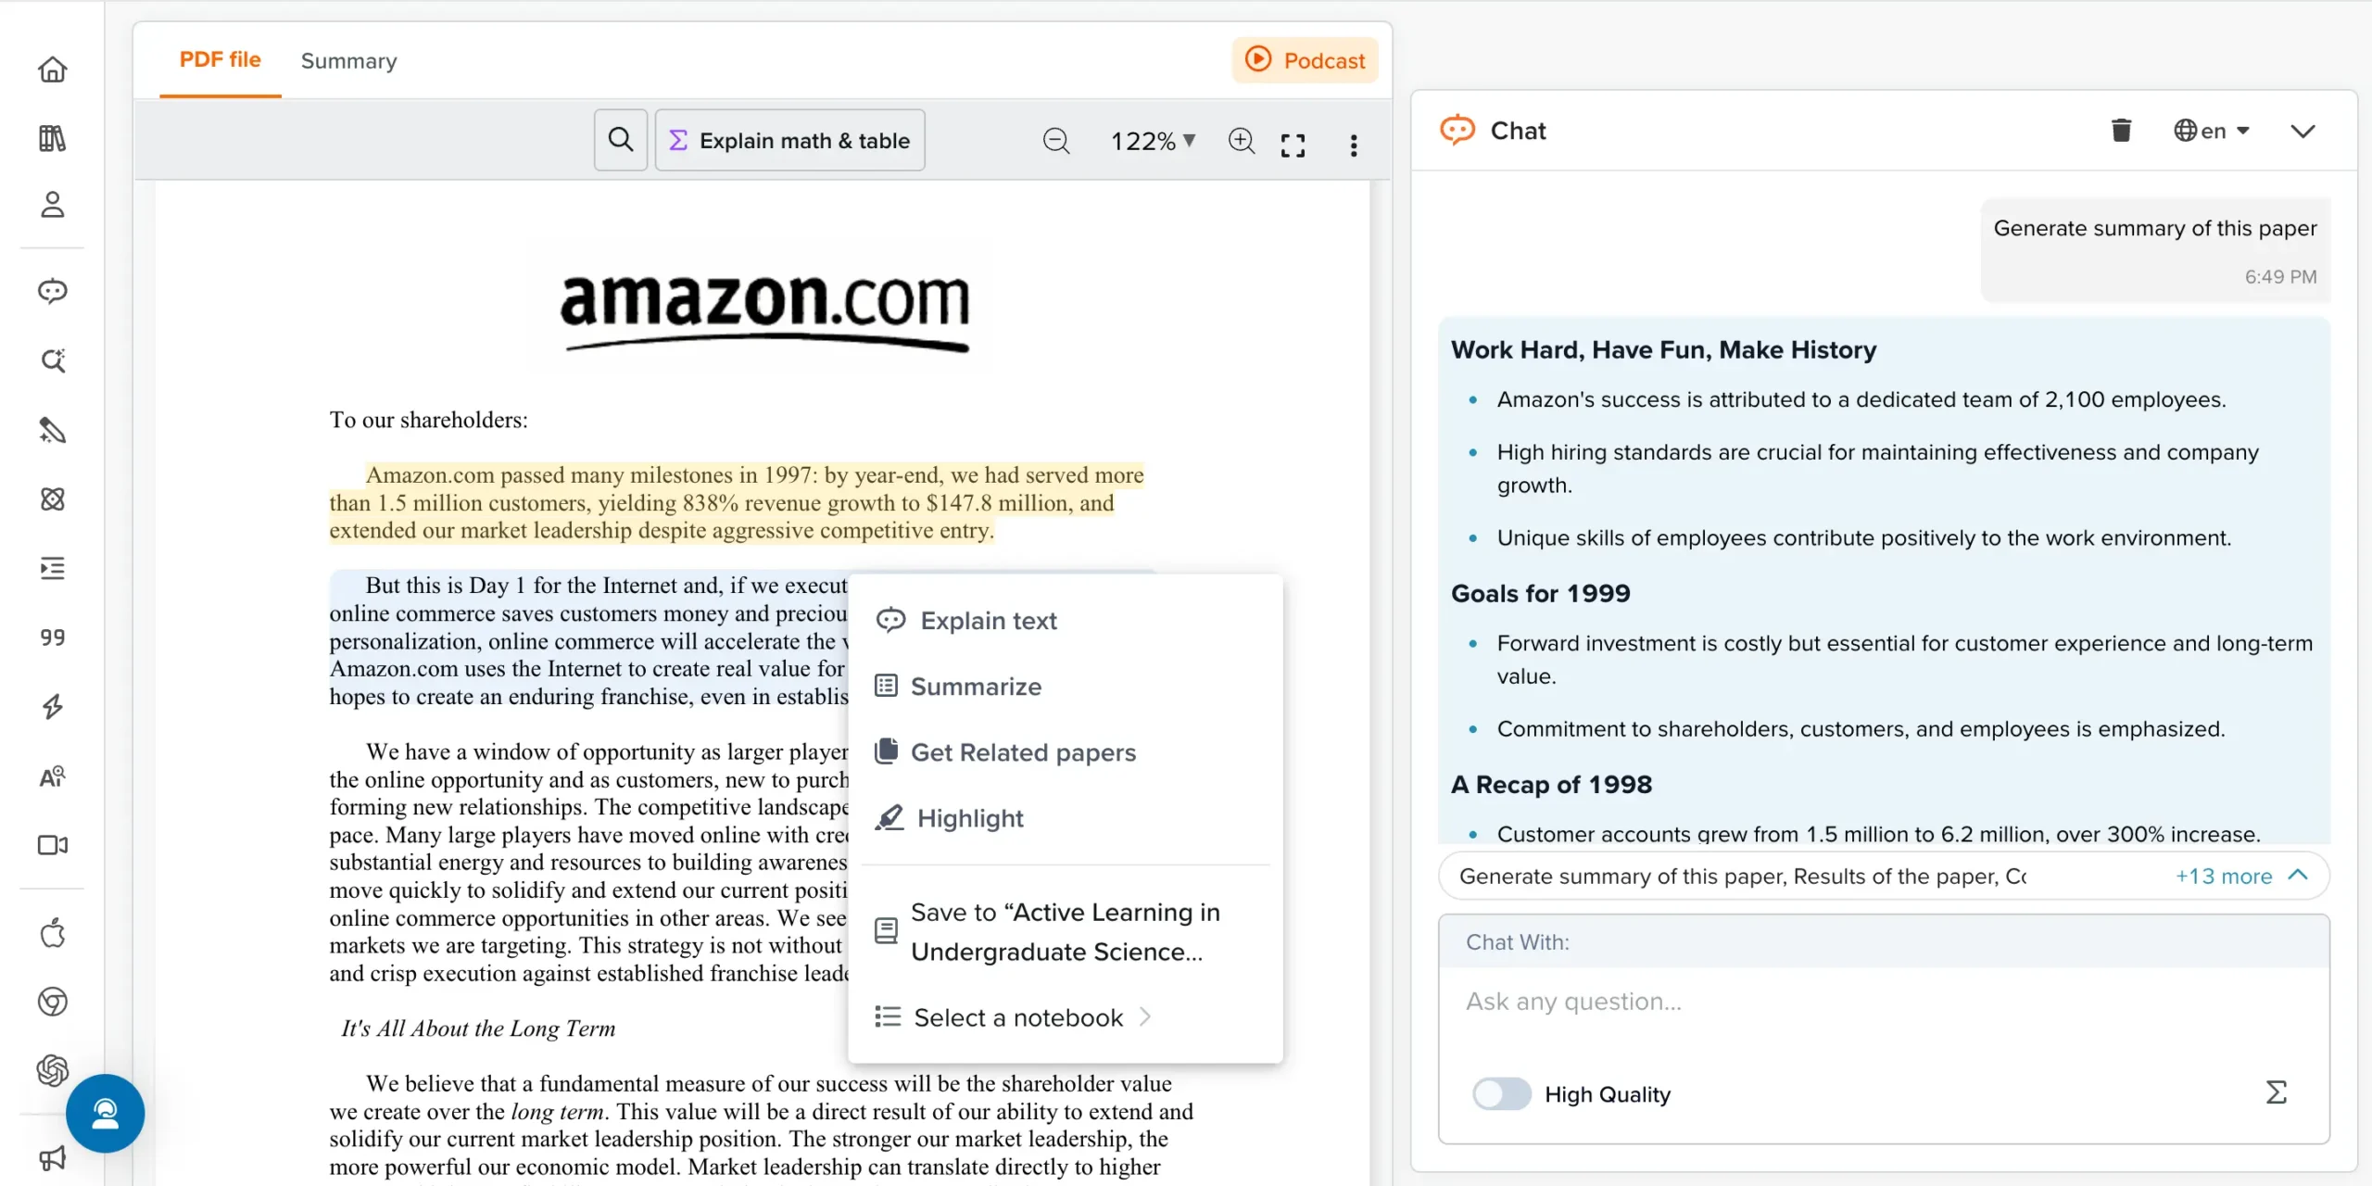Search within the PDF using magnifier icon

coord(621,140)
